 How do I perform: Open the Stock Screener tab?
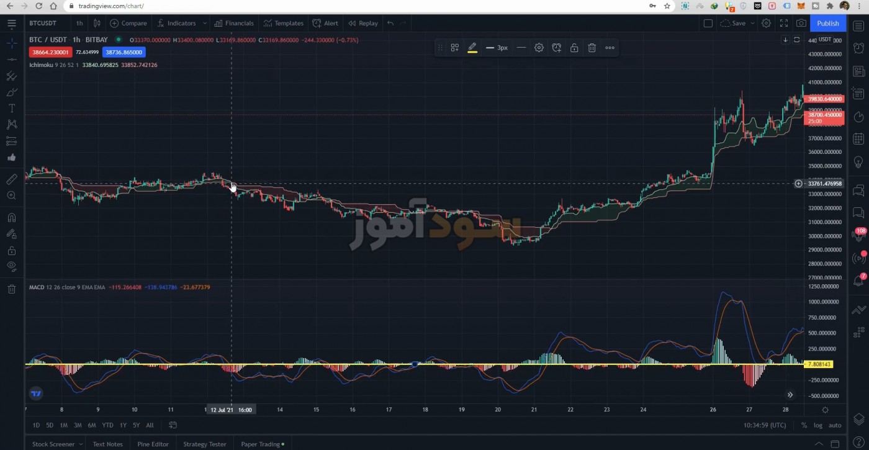click(x=53, y=444)
